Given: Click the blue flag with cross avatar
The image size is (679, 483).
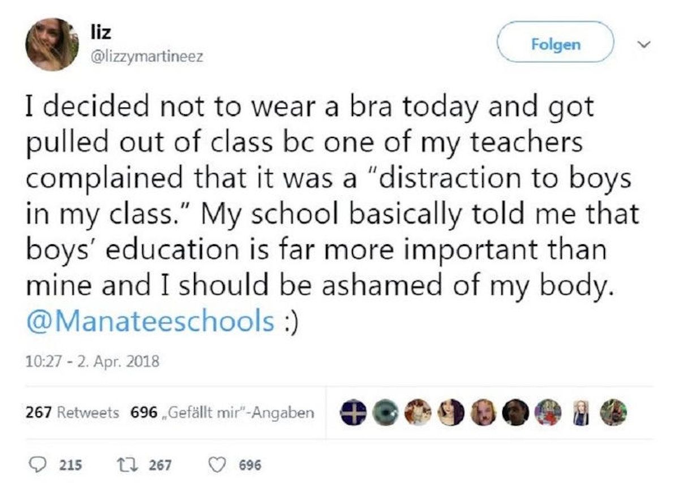Looking at the screenshot, I should [x=351, y=412].
